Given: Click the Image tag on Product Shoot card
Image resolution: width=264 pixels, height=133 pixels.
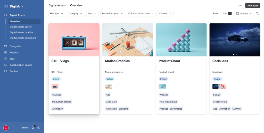Looking at the screenshot, I should (x=163, y=79).
